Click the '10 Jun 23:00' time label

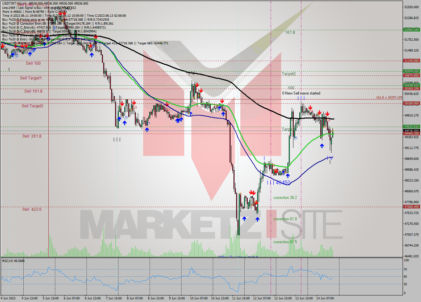click(x=220, y=298)
